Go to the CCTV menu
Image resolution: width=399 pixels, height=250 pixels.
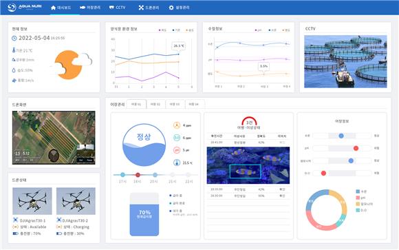point(118,8)
